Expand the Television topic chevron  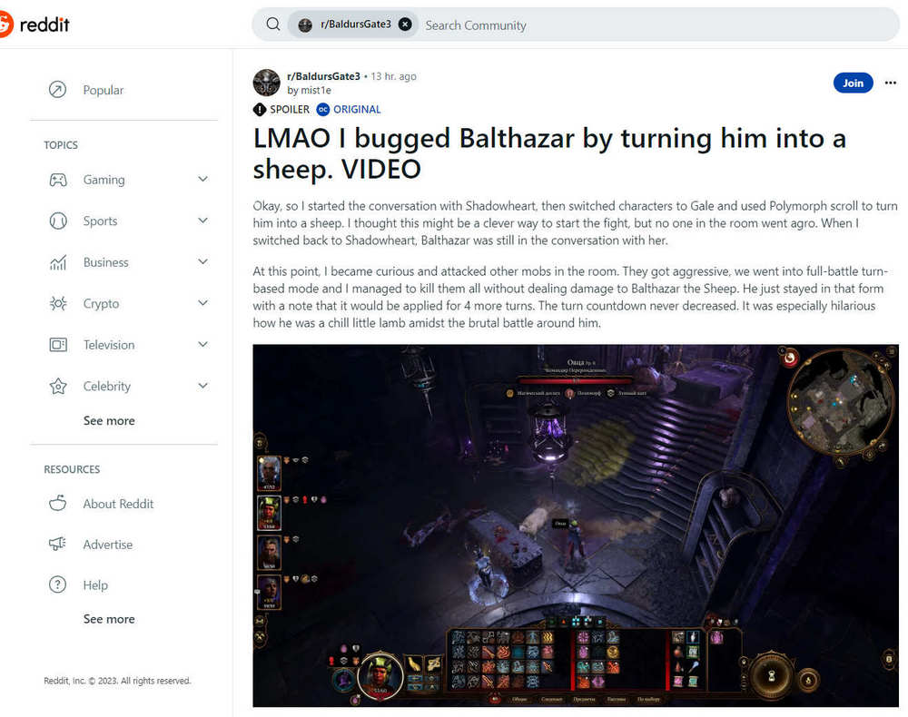(202, 344)
